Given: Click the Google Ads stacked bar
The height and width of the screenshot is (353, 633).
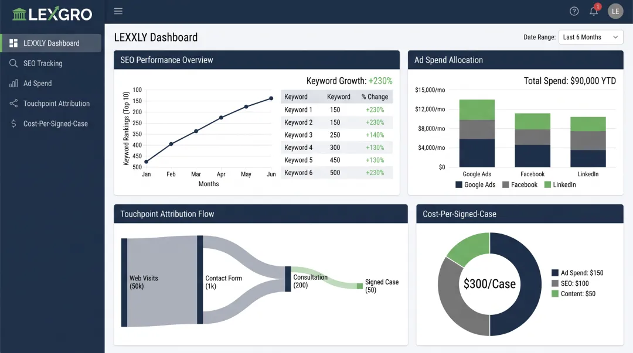Looking at the screenshot, I should pyautogui.click(x=477, y=133).
